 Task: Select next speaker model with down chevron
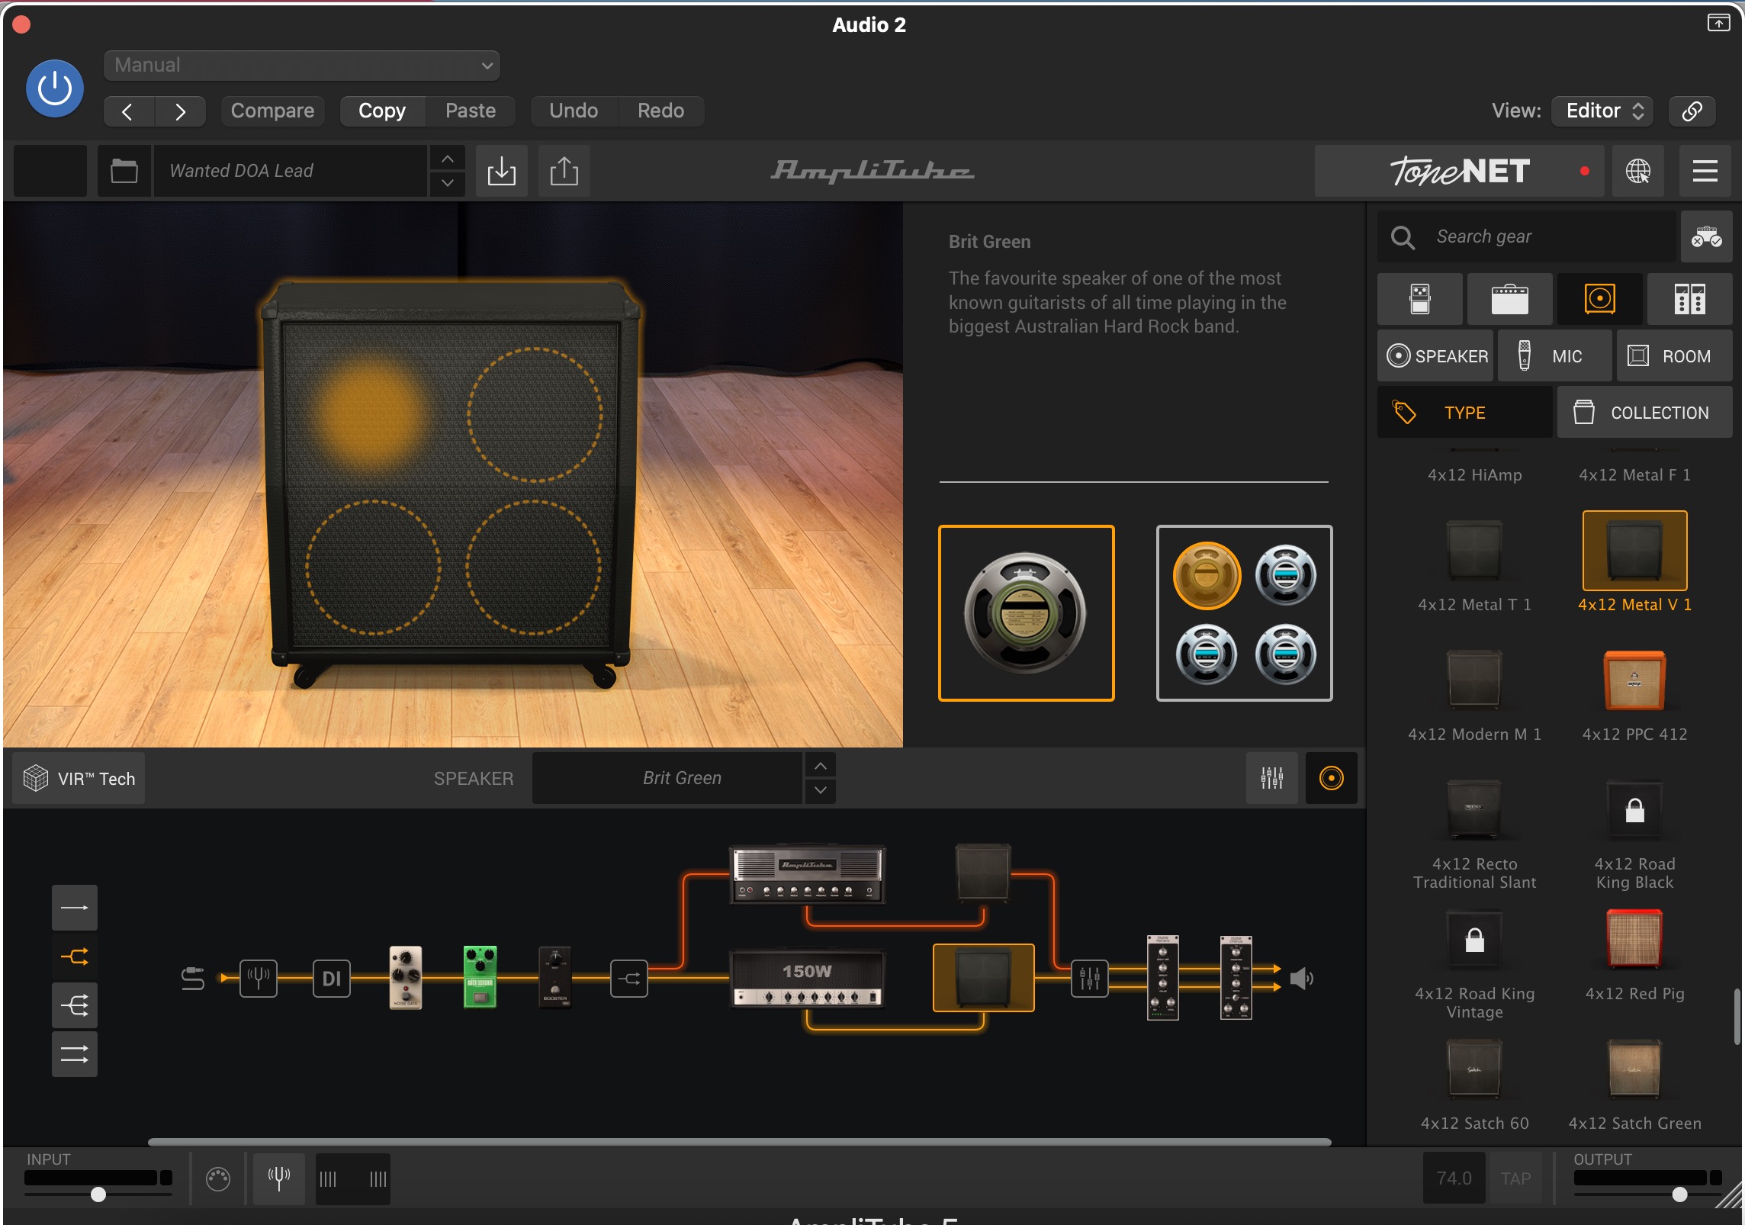[821, 791]
